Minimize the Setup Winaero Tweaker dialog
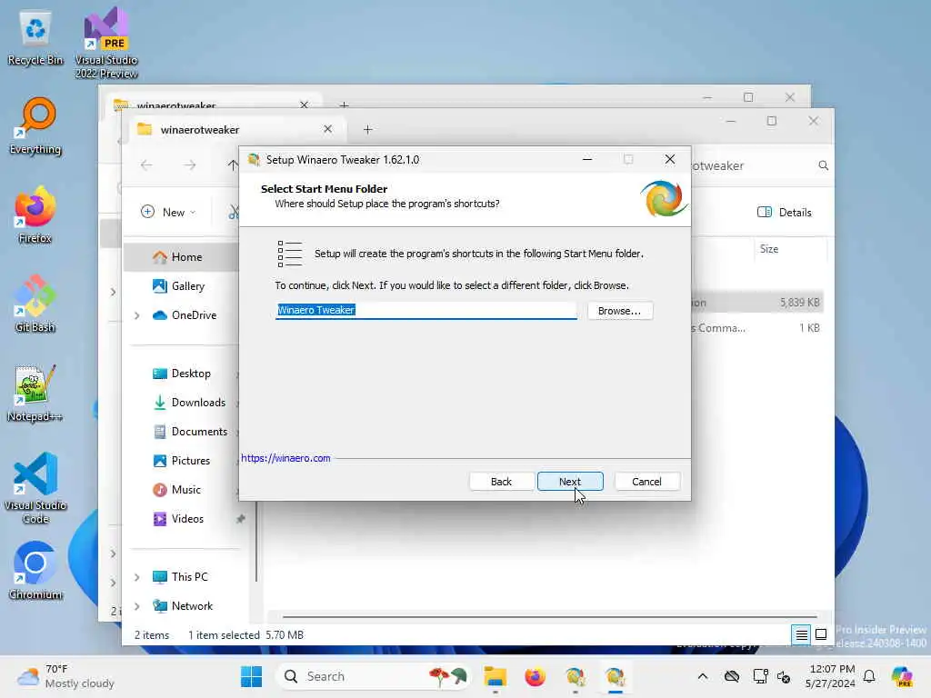 tap(587, 160)
